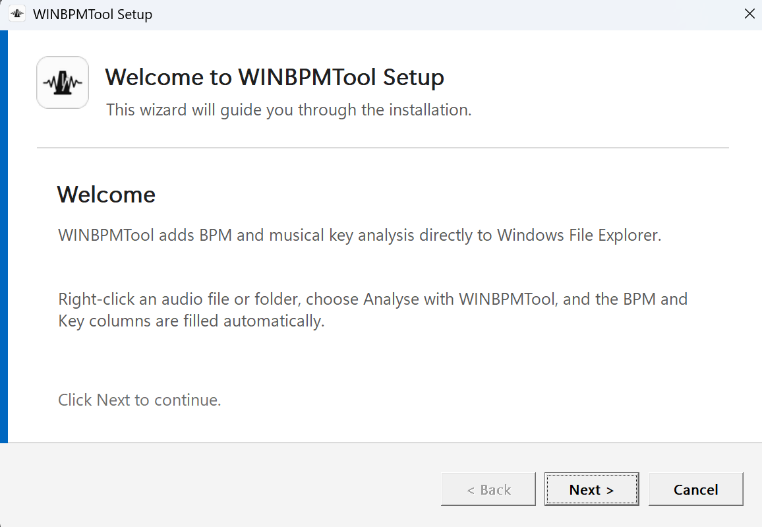Click the blue vertical stripe on left edge

(4, 237)
